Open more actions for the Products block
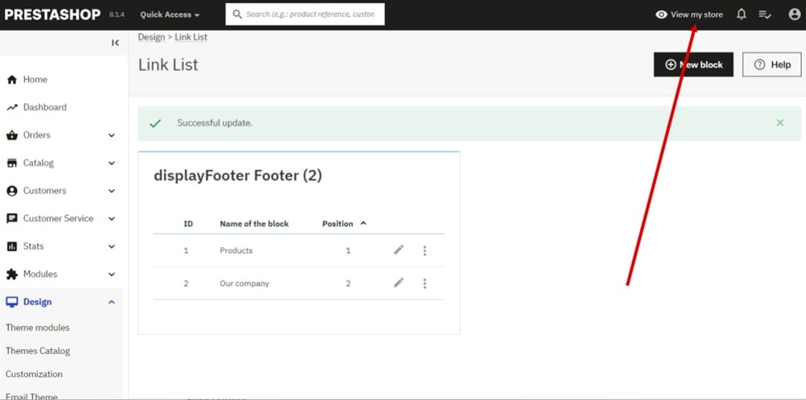 pyautogui.click(x=425, y=250)
